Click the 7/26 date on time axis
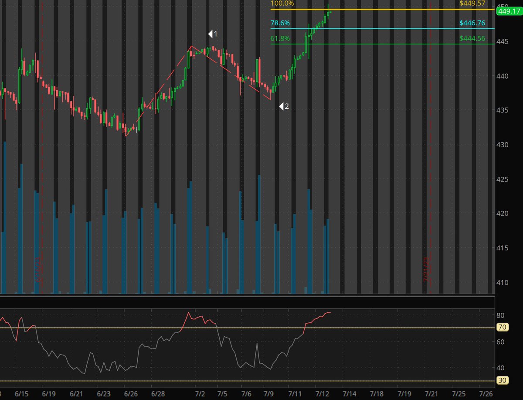 pyautogui.click(x=487, y=394)
